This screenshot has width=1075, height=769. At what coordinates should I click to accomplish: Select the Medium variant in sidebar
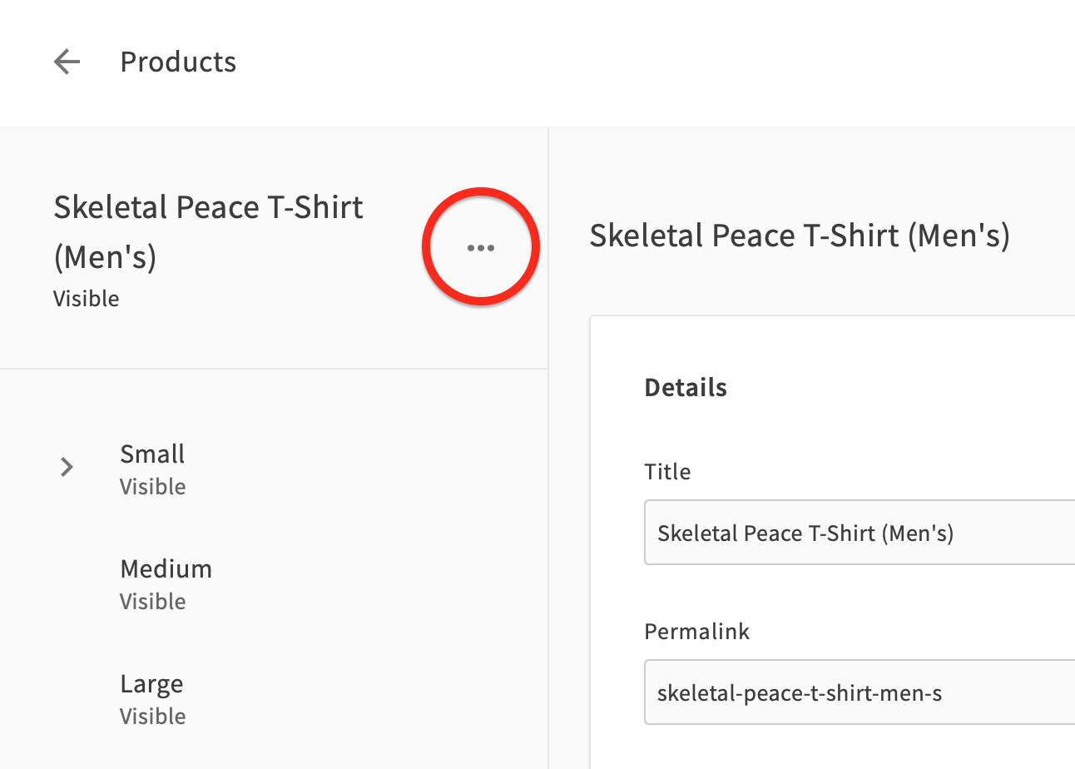pos(274,584)
